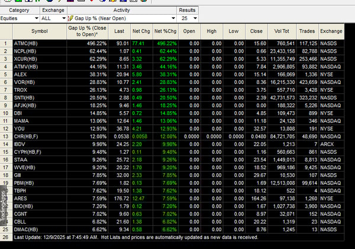Open the Results dropdown showing 25
This screenshot has width=355, height=249.
coord(188,18)
